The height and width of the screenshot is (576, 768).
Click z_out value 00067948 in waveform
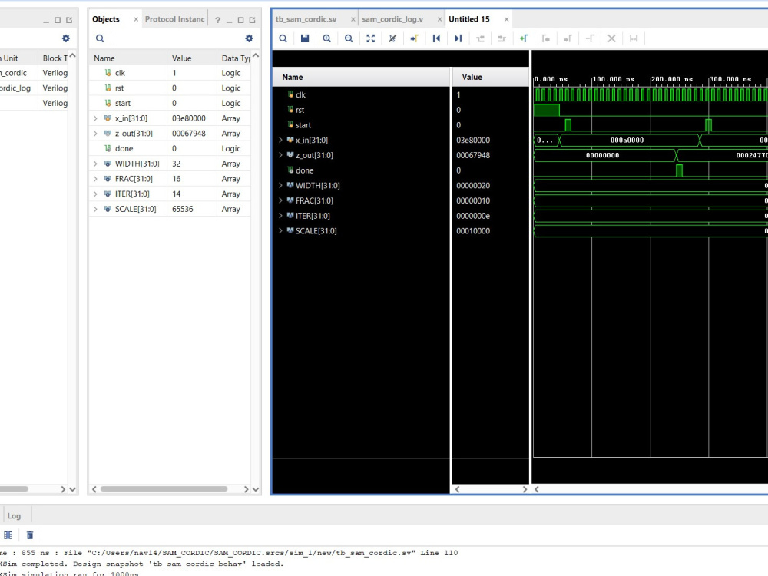[x=473, y=155]
